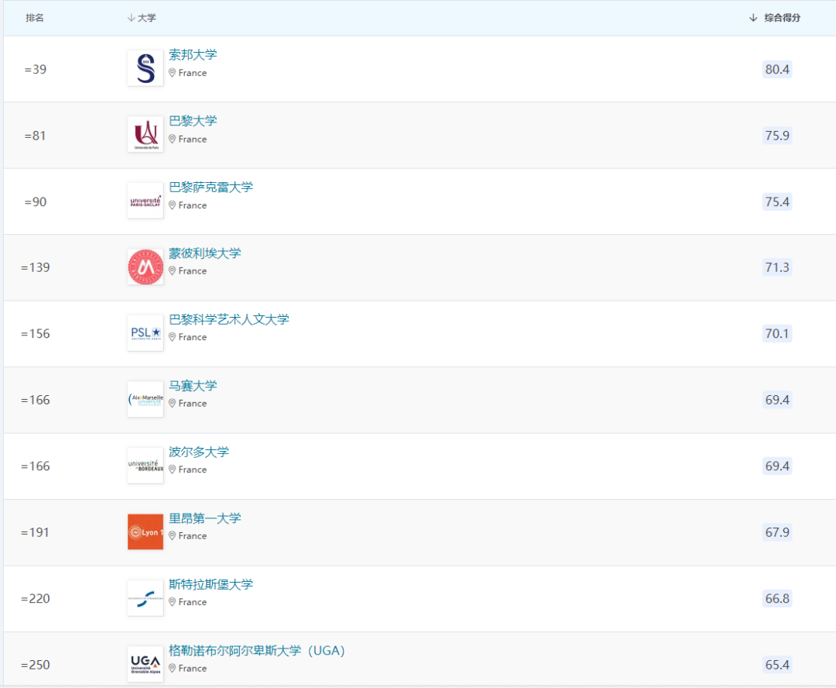
Task: Click the 排名 column header
Action: tap(34, 16)
